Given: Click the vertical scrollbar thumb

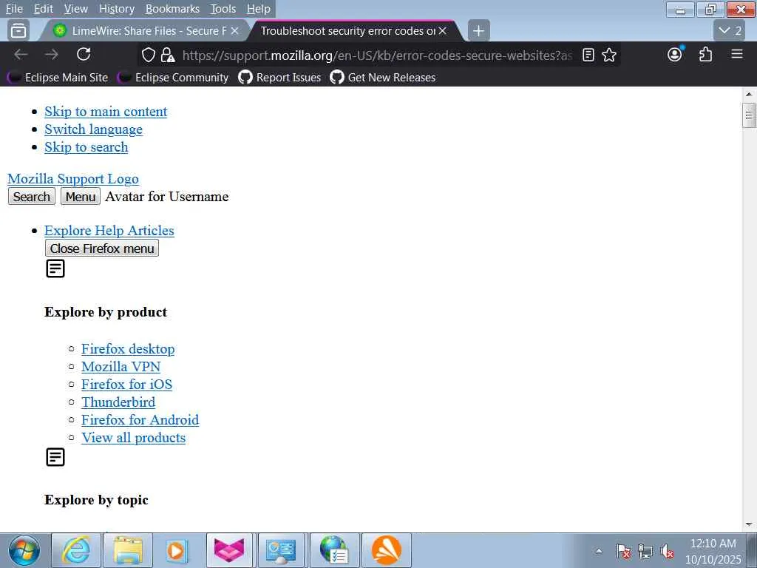Looking at the screenshot, I should [749, 115].
